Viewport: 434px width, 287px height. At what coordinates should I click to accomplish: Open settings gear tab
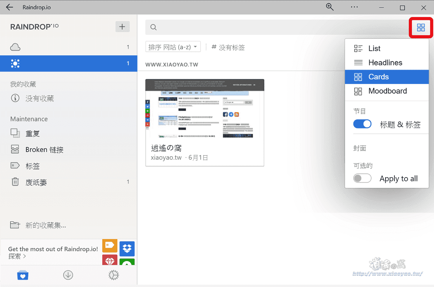114,275
